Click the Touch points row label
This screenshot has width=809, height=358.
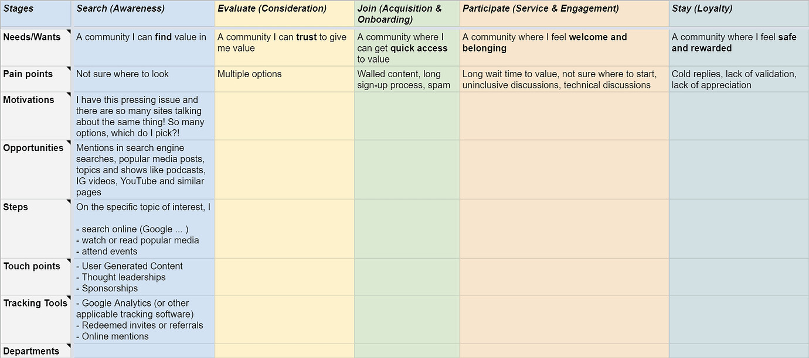[x=36, y=277]
